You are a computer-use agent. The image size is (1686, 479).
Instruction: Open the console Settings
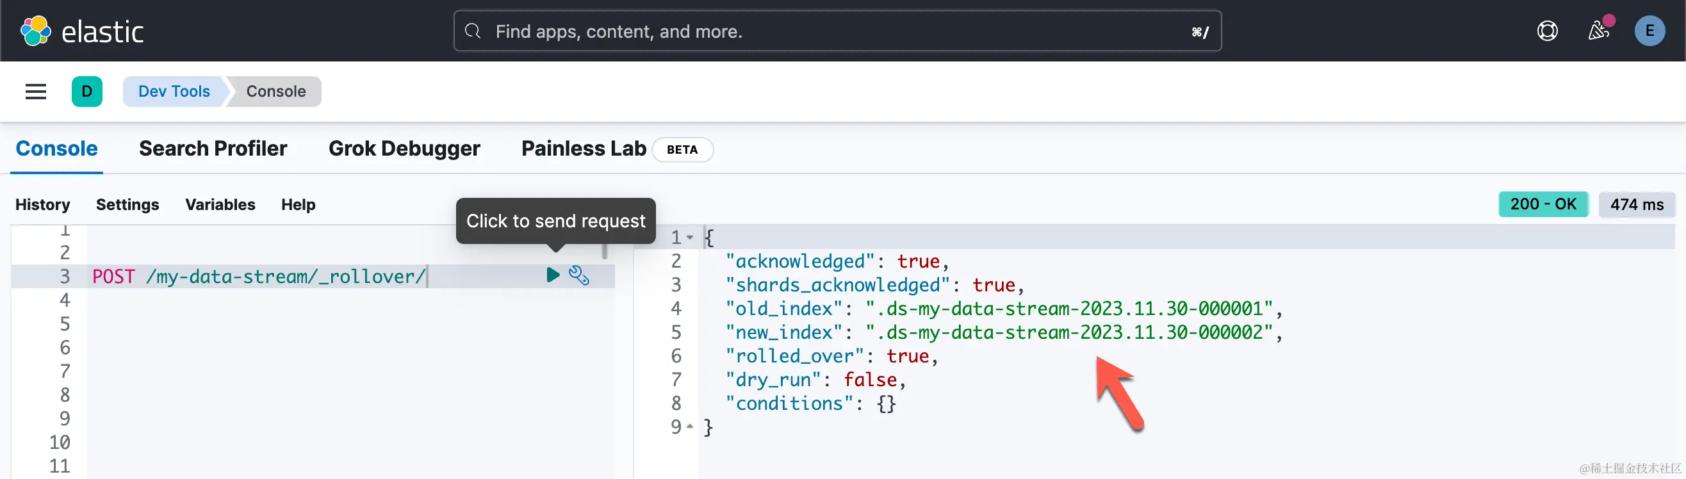click(127, 205)
